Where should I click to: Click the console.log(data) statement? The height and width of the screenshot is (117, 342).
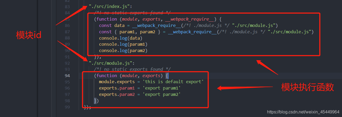[121, 38]
